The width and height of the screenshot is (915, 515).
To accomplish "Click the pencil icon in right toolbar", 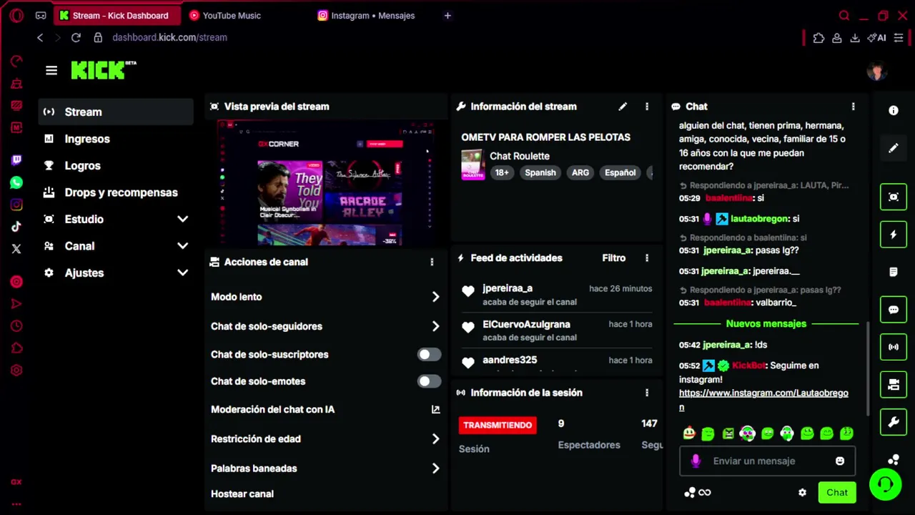I will 894,148.
